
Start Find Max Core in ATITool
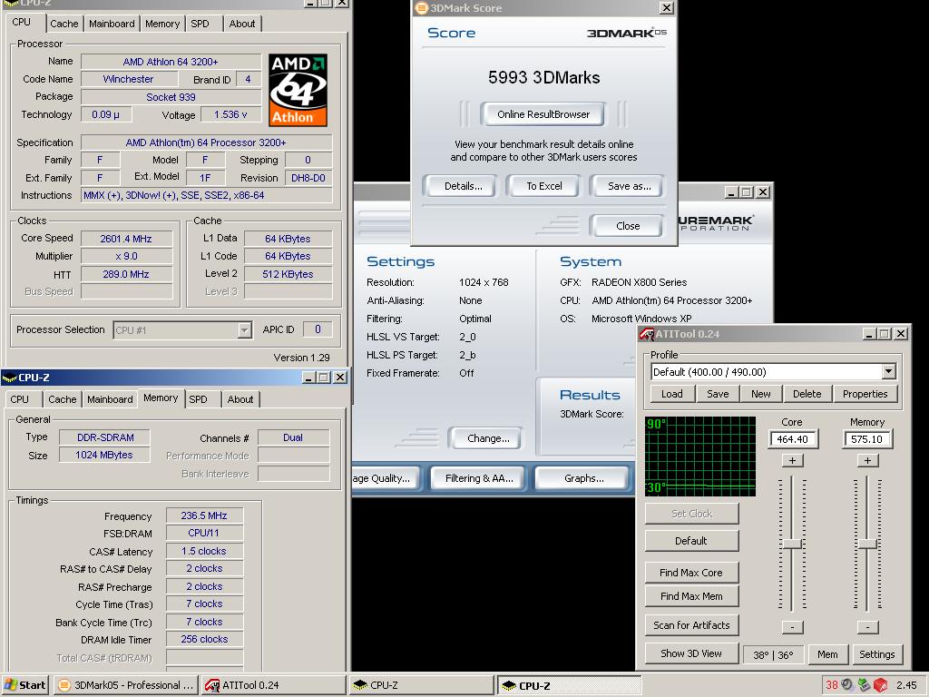pos(691,573)
